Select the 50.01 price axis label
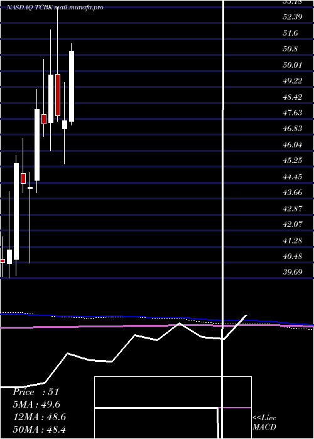Image resolution: width=314 pixels, height=439 pixels. click(293, 65)
